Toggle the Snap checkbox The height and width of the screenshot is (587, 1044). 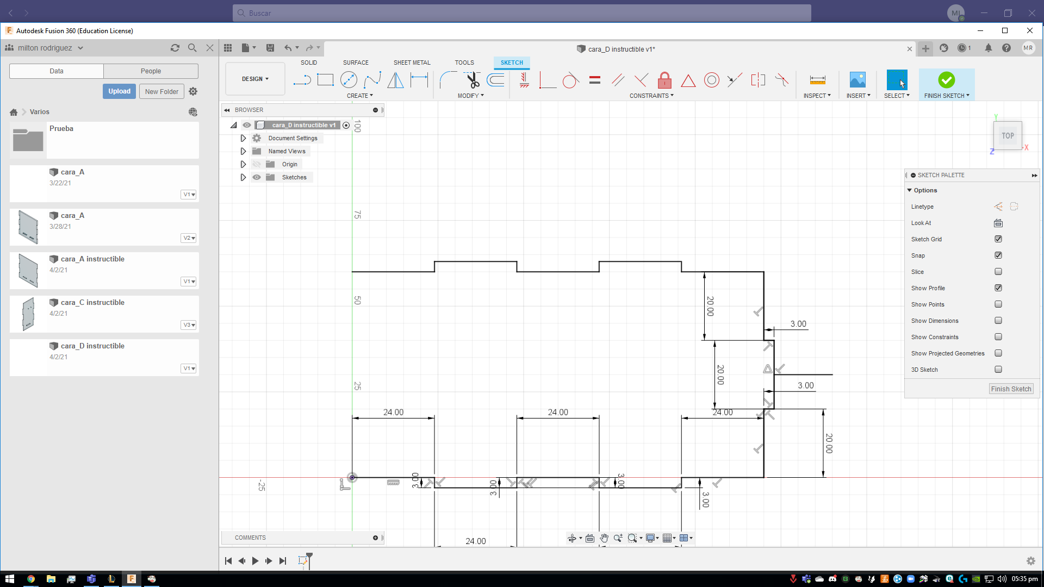point(998,255)
